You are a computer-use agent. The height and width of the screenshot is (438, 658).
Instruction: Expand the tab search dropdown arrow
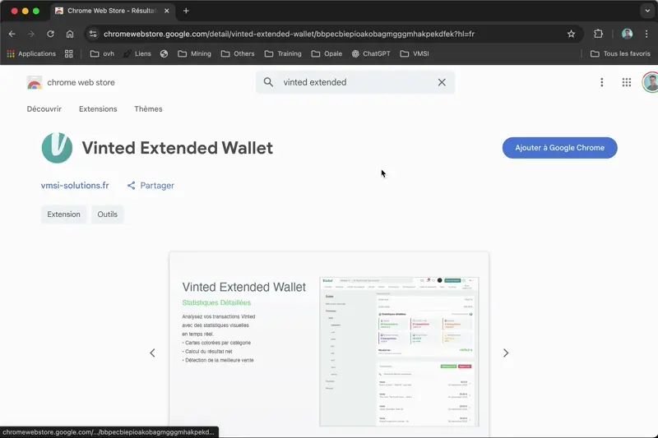(x=647, y=11)
